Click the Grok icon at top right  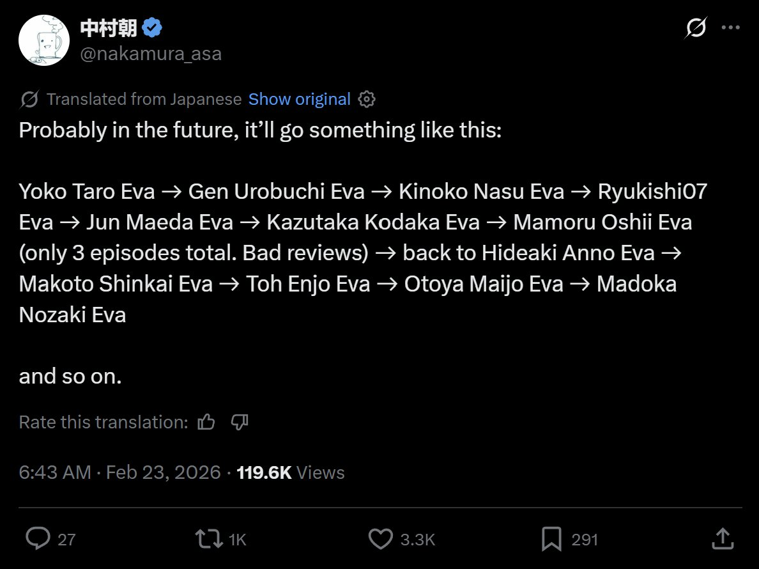pos(696,27)
